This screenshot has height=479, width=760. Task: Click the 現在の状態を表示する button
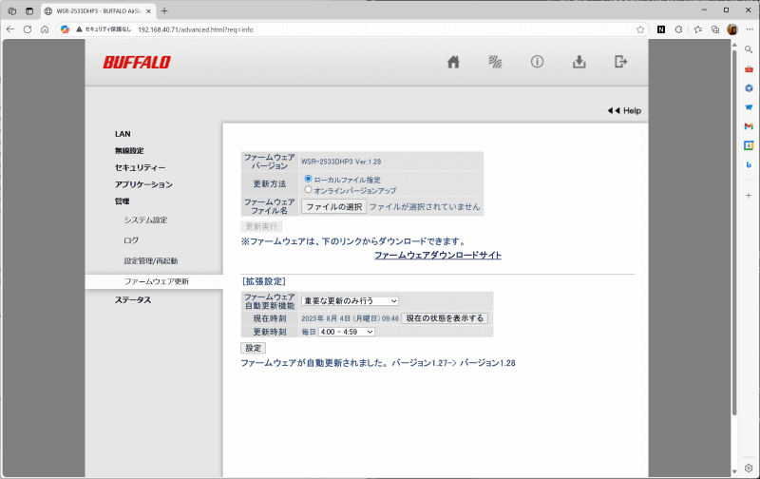click(445, 318)
